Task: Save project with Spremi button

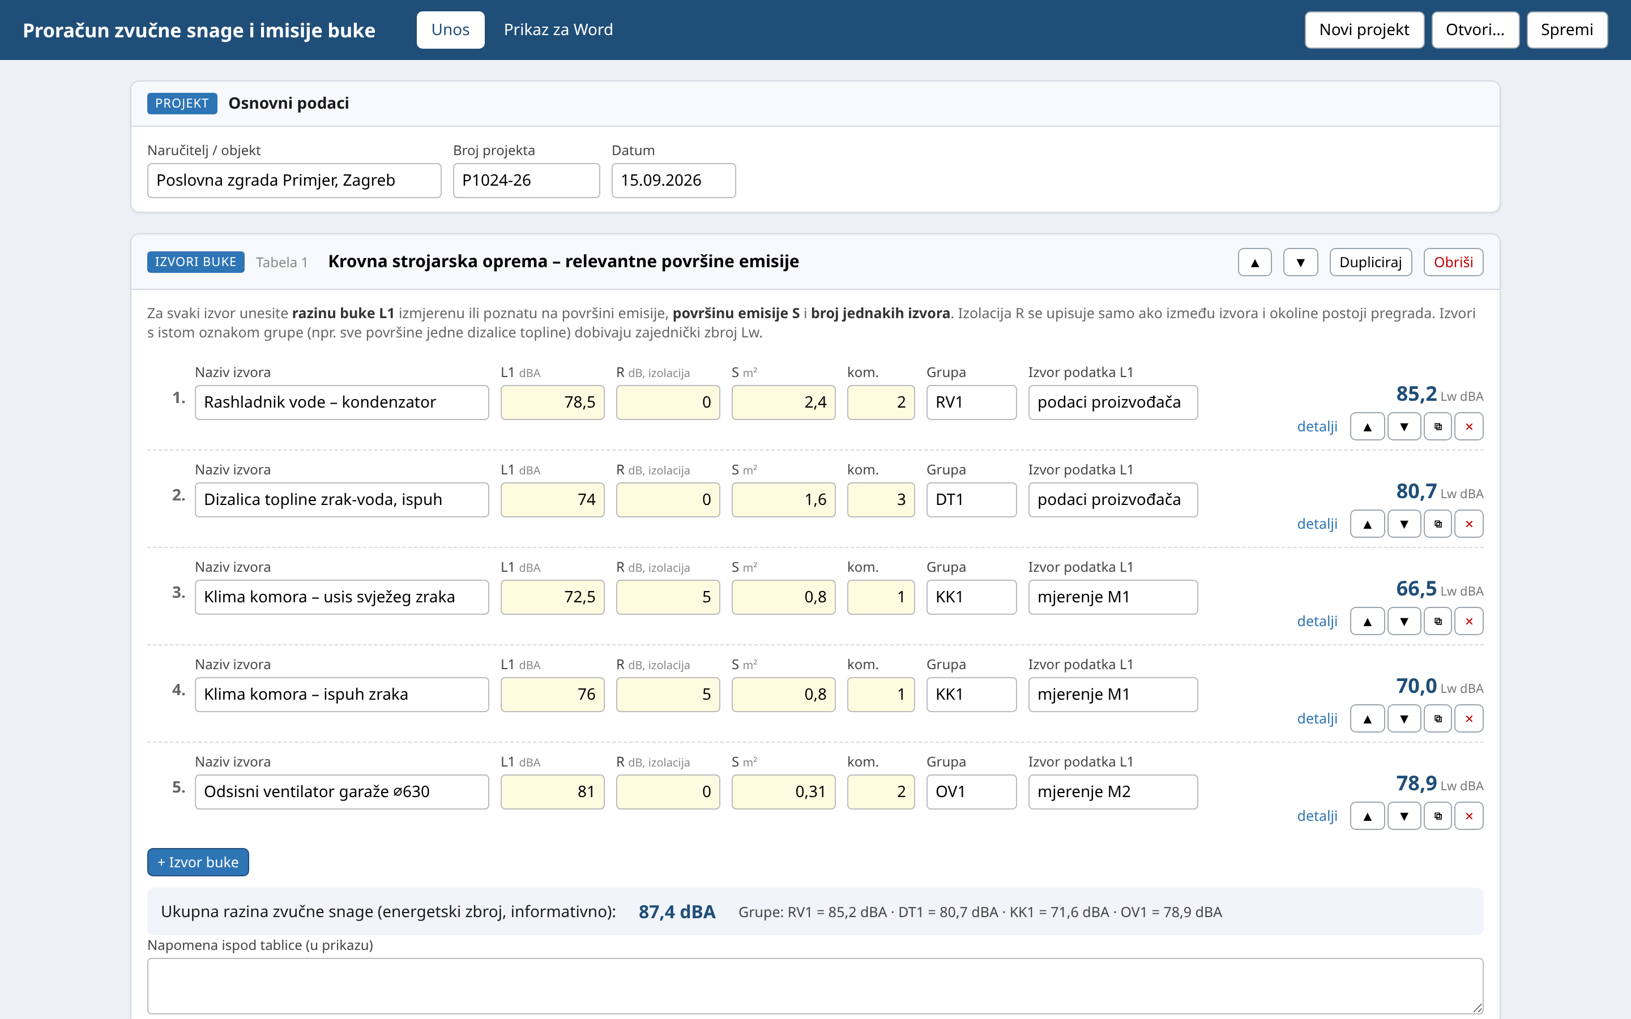Action: pos(1567,29)
